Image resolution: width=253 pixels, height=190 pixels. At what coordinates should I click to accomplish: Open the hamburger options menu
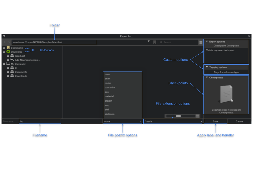201,42
